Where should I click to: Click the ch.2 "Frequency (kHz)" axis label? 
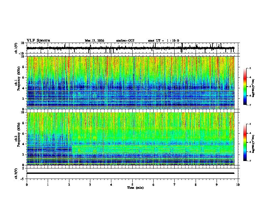pyautogui.click(x=19, y=135)
